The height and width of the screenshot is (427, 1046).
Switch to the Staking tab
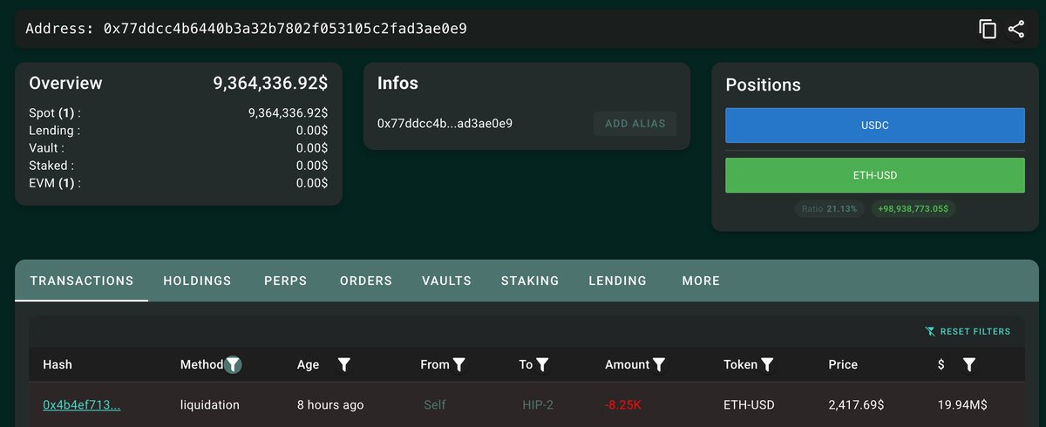pyautogui.click(x=530, y=281)
